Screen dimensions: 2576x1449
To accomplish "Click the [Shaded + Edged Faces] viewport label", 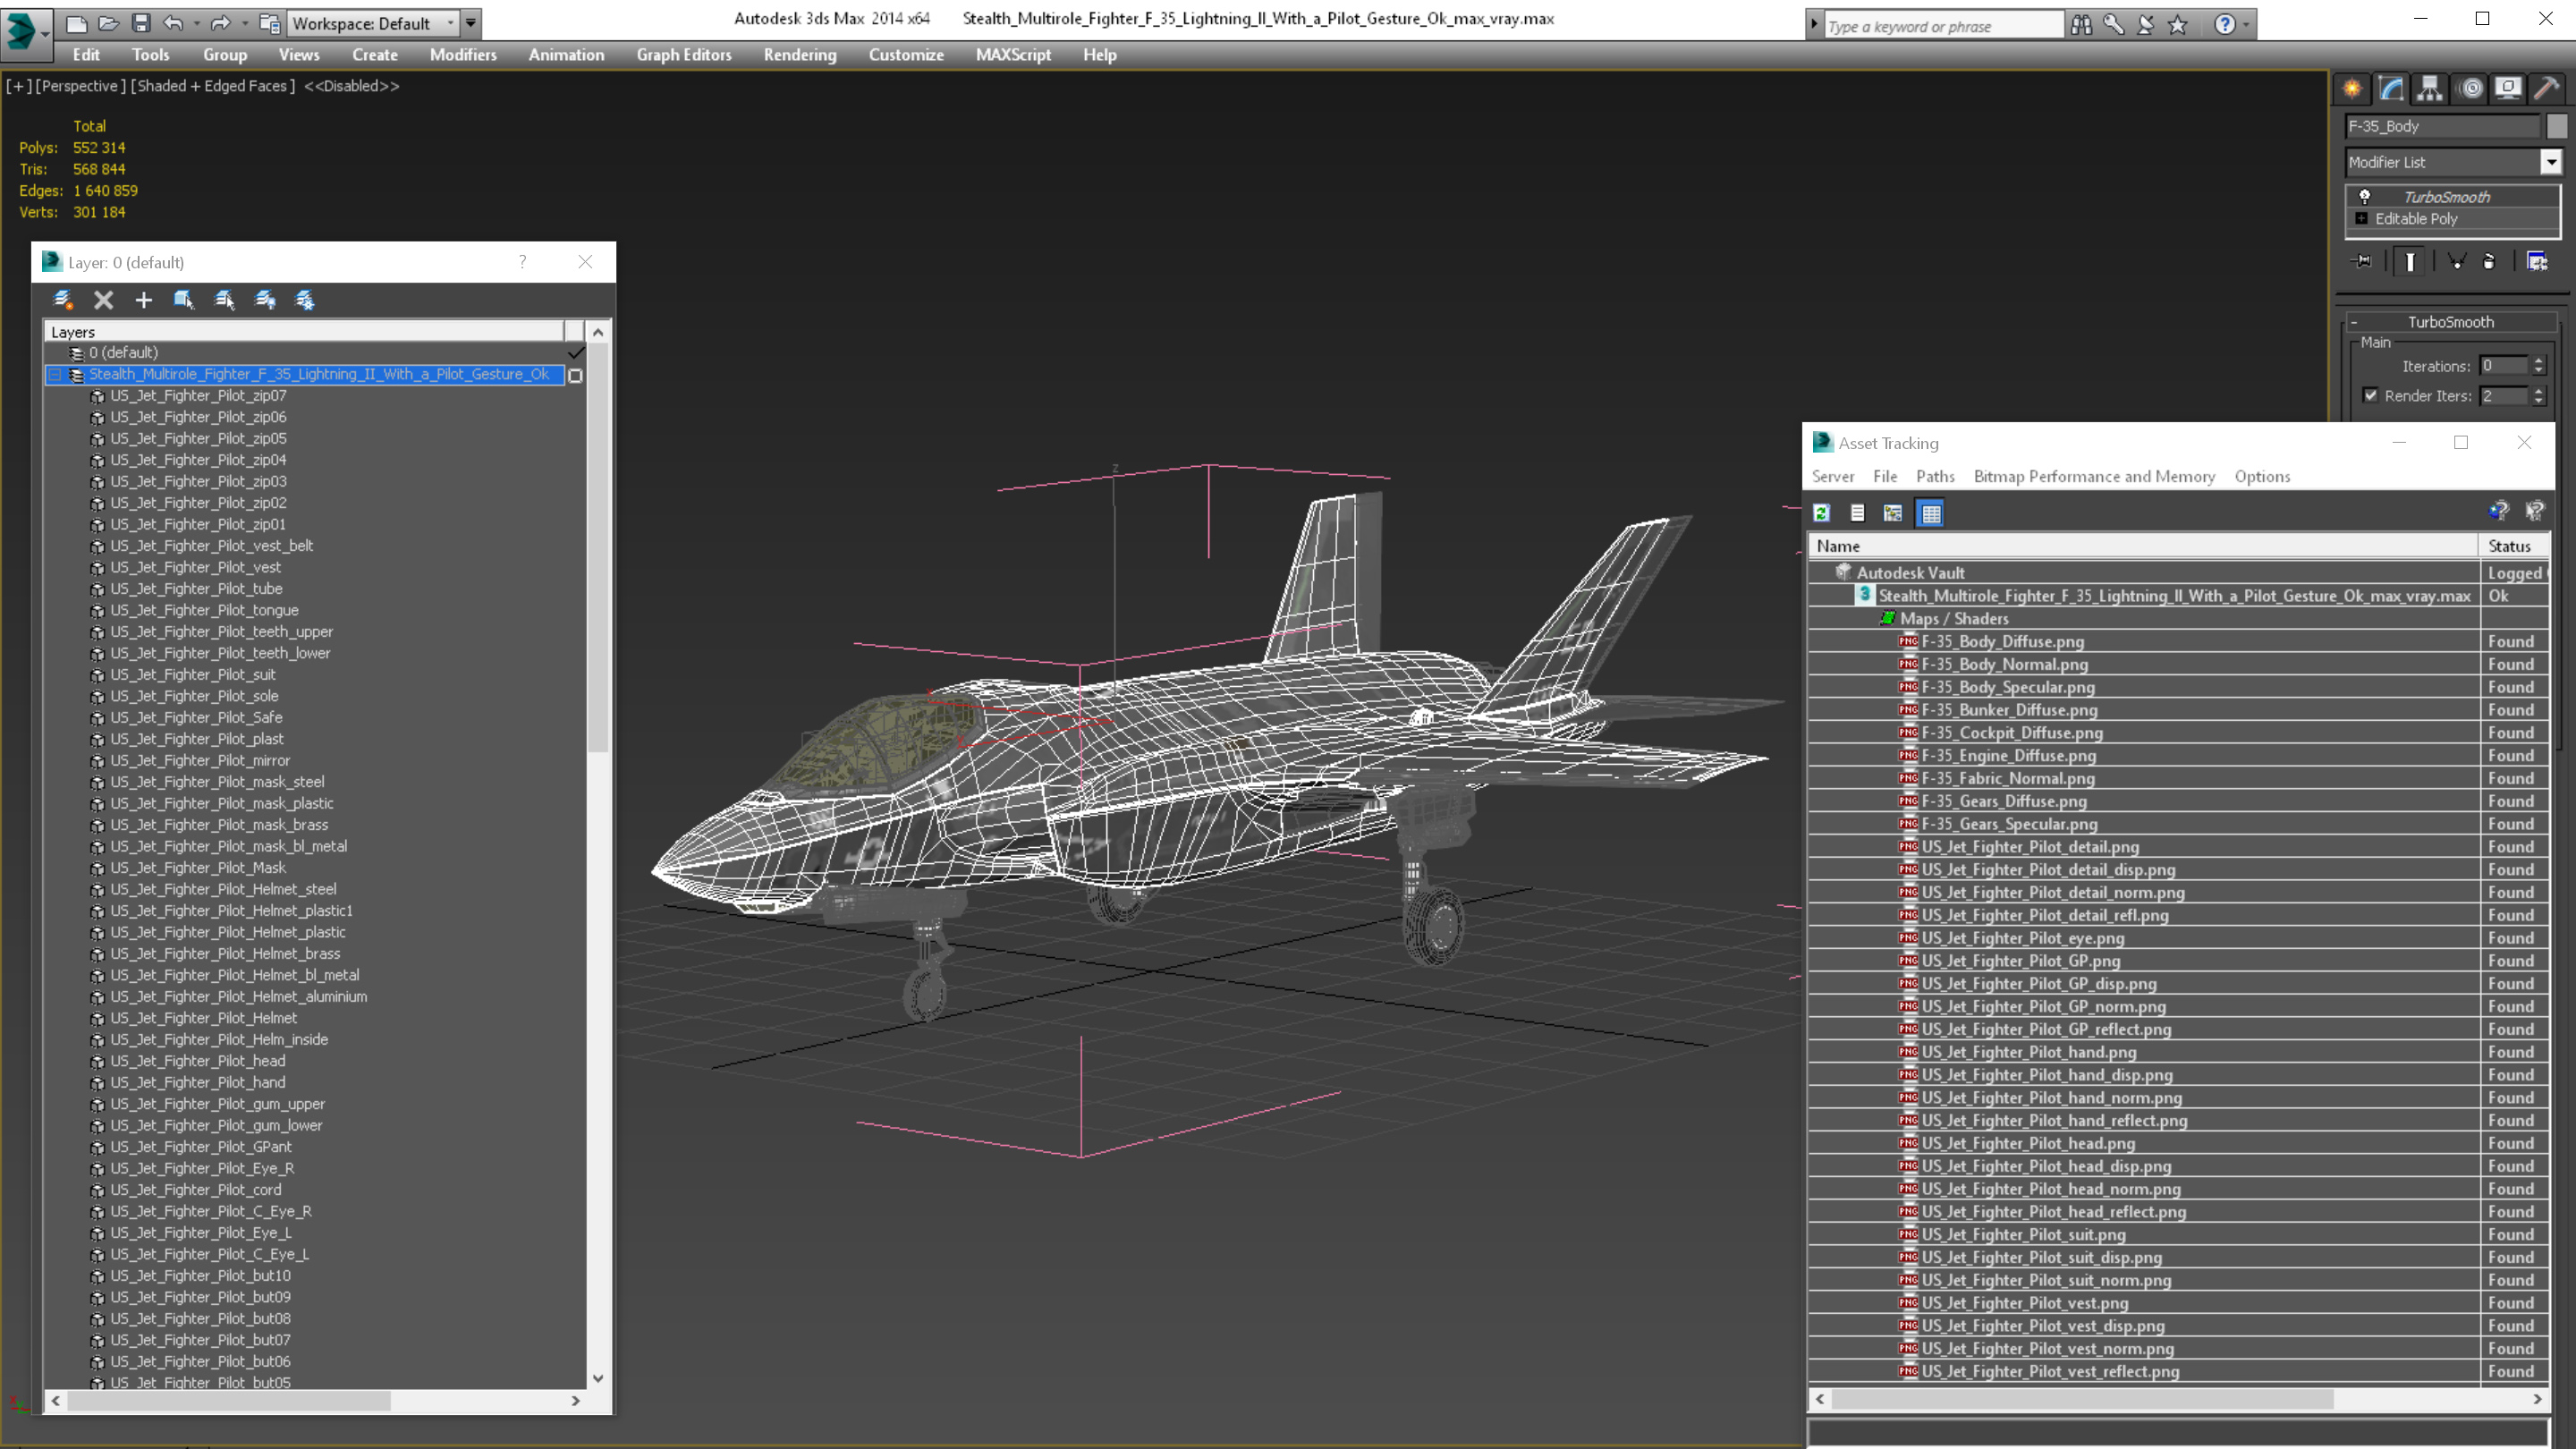I will coord(213,86).
